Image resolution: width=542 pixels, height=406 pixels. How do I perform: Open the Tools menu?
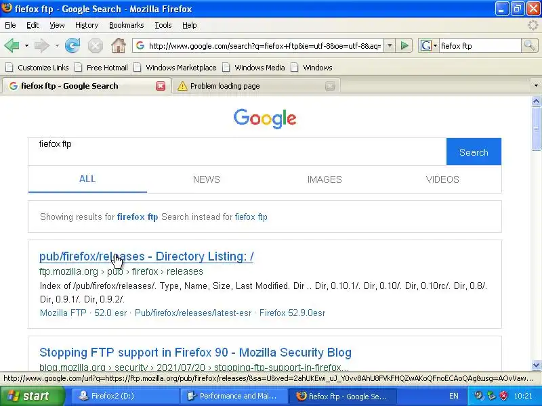[163, 25]
